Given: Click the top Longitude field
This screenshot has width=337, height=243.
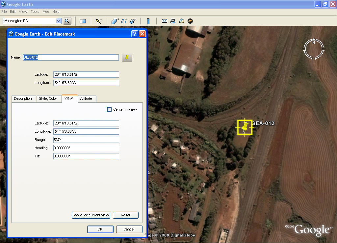Looking at the screenshot, I should click(x=86, y=83).
